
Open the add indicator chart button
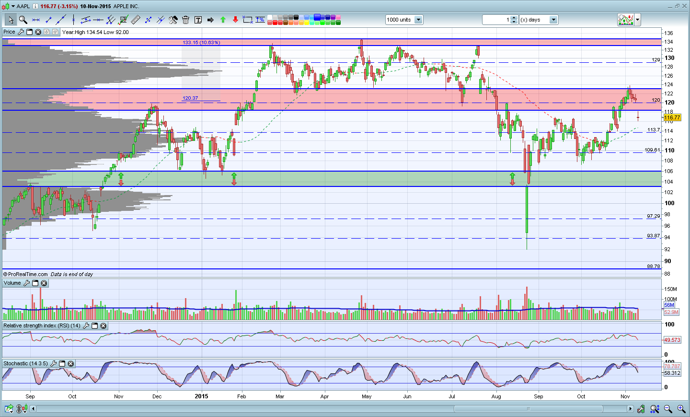626,20
